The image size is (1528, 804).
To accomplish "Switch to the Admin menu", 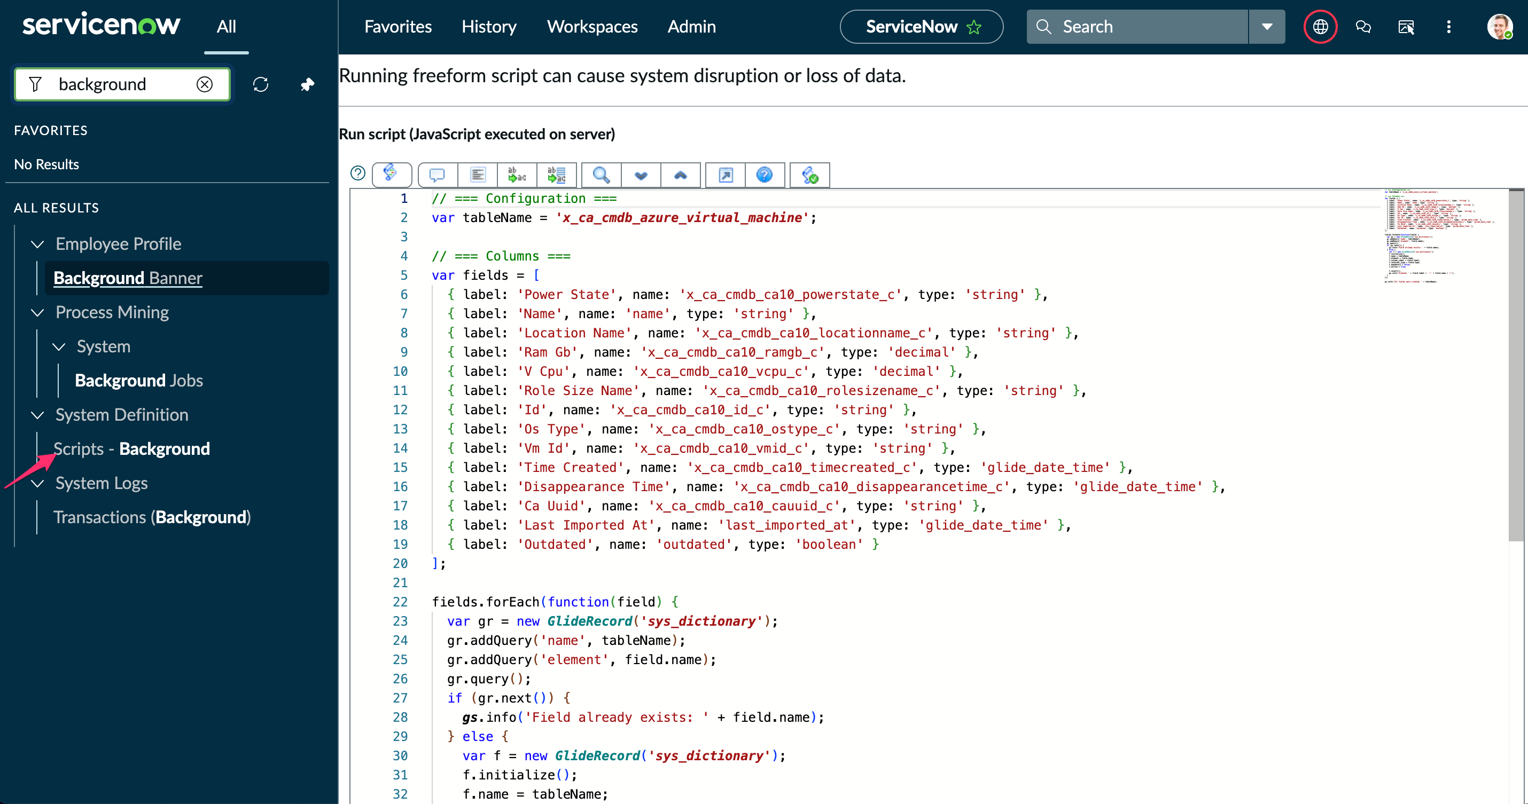I will pos(692,27).
